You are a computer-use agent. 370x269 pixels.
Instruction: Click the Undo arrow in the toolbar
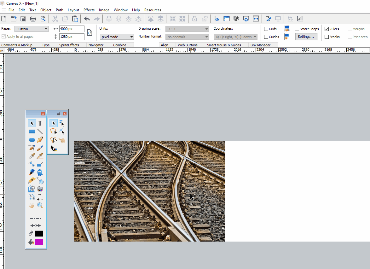tap(87, 19)
